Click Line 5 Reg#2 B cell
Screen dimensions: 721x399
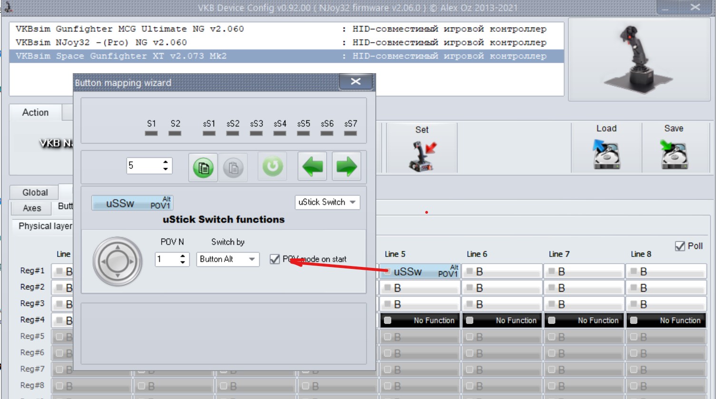[420, 288]
